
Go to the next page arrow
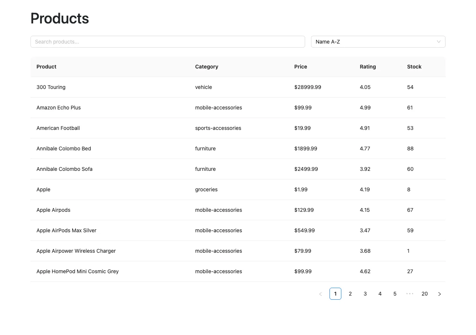click(440, 294)
